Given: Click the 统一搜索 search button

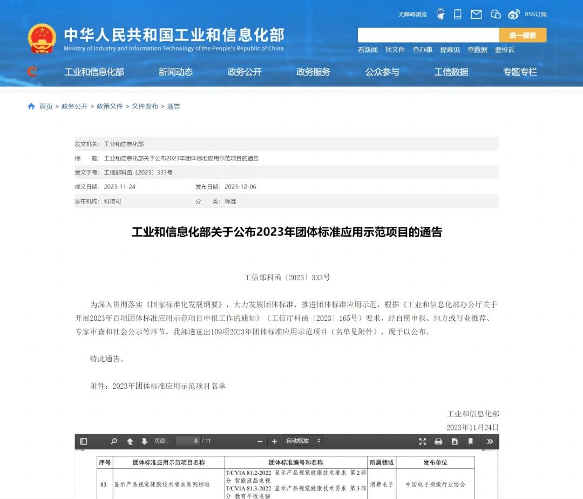Looking at the screenshot, I should [x=523, y=35].
